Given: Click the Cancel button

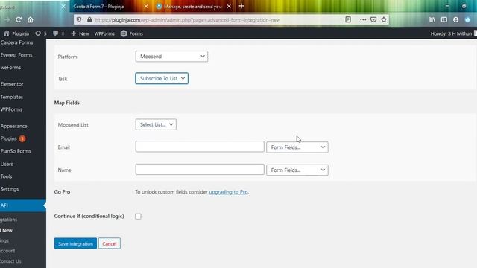Looking at the screenshot, I should coord(110,243).
